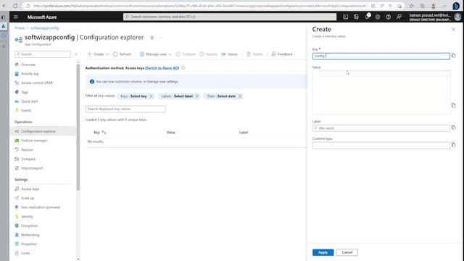464x261 pixels.
Task: Open Import/export
Action: [x=32, y=168]
